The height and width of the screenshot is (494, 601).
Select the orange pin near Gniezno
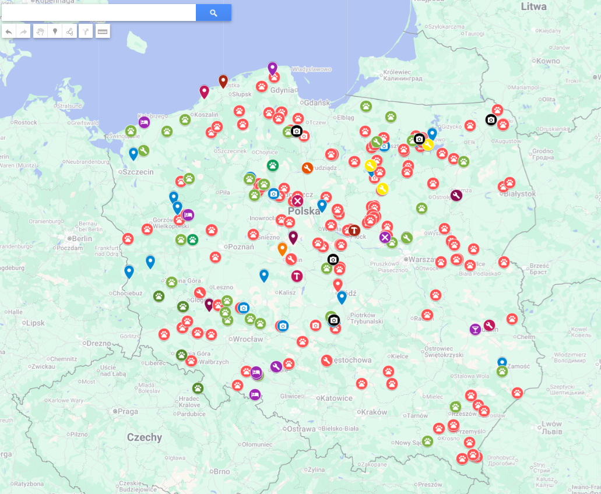click(x=282, y=248)
